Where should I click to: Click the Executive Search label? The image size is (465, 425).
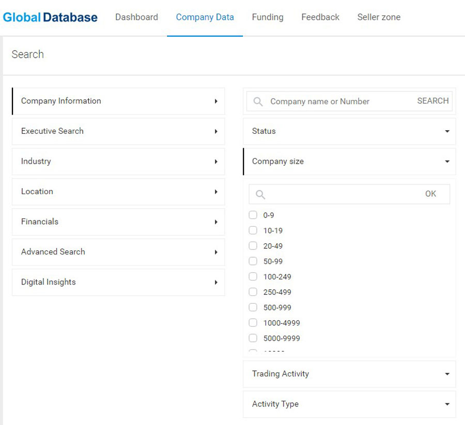[52, 131]
